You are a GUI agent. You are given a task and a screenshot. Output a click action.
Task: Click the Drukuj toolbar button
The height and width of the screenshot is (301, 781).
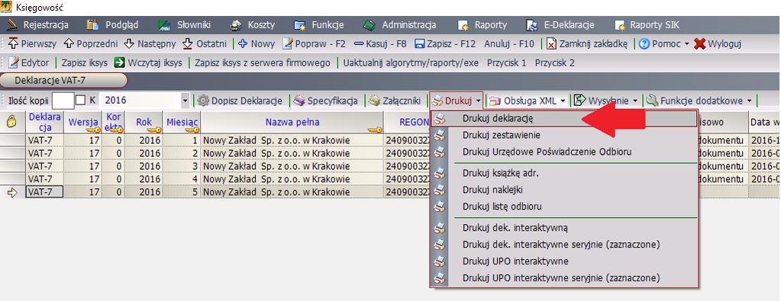point(452,101)
